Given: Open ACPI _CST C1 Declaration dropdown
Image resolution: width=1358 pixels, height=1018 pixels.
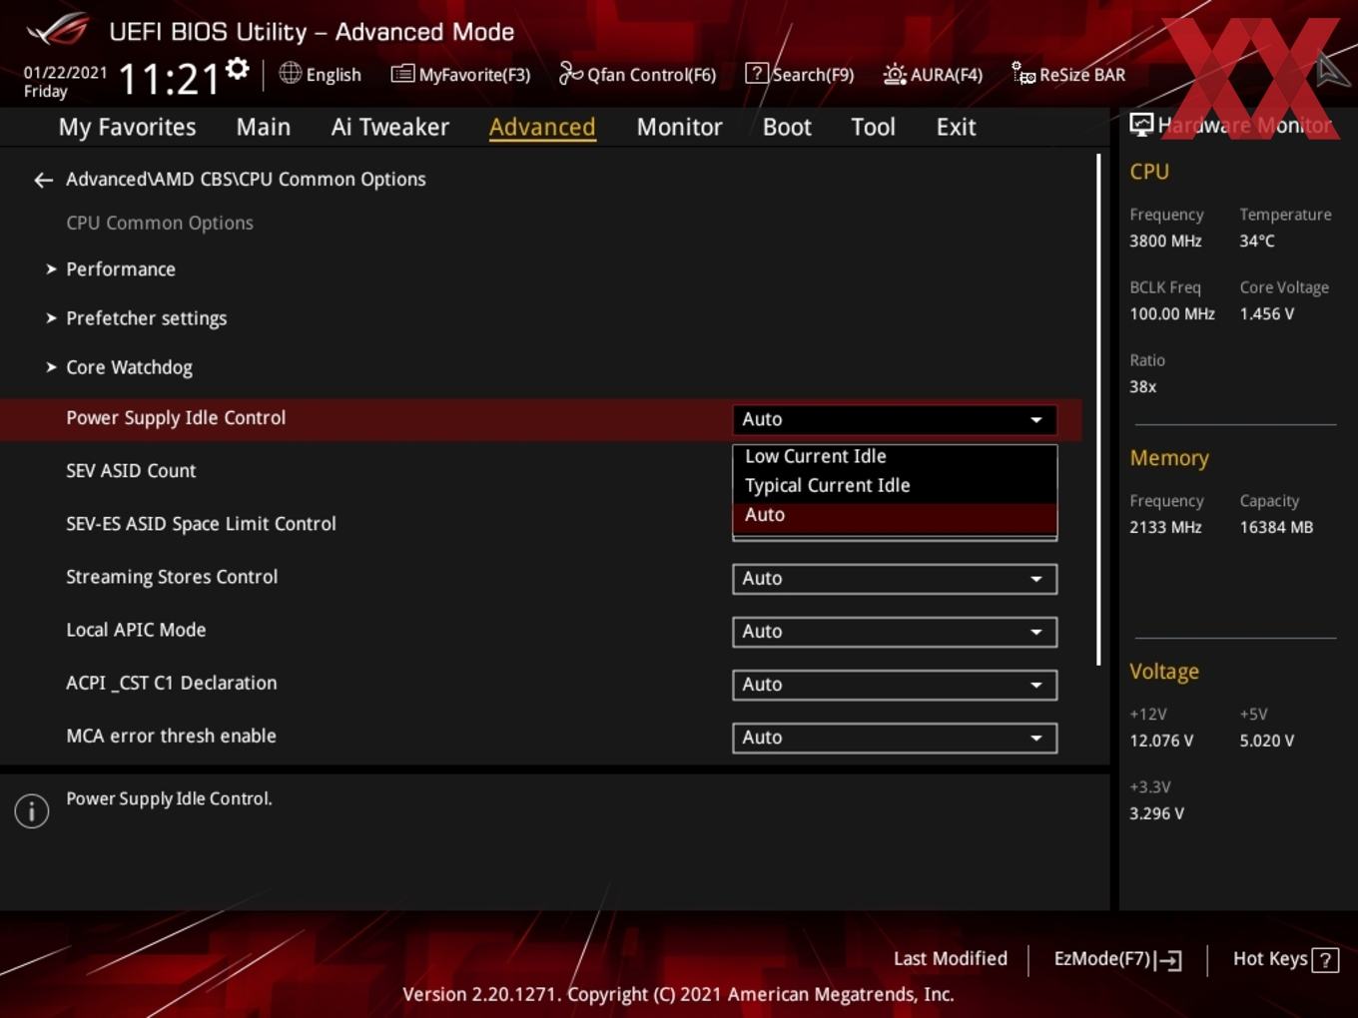Looking at the screenshot, I should [x=895, y=685].
